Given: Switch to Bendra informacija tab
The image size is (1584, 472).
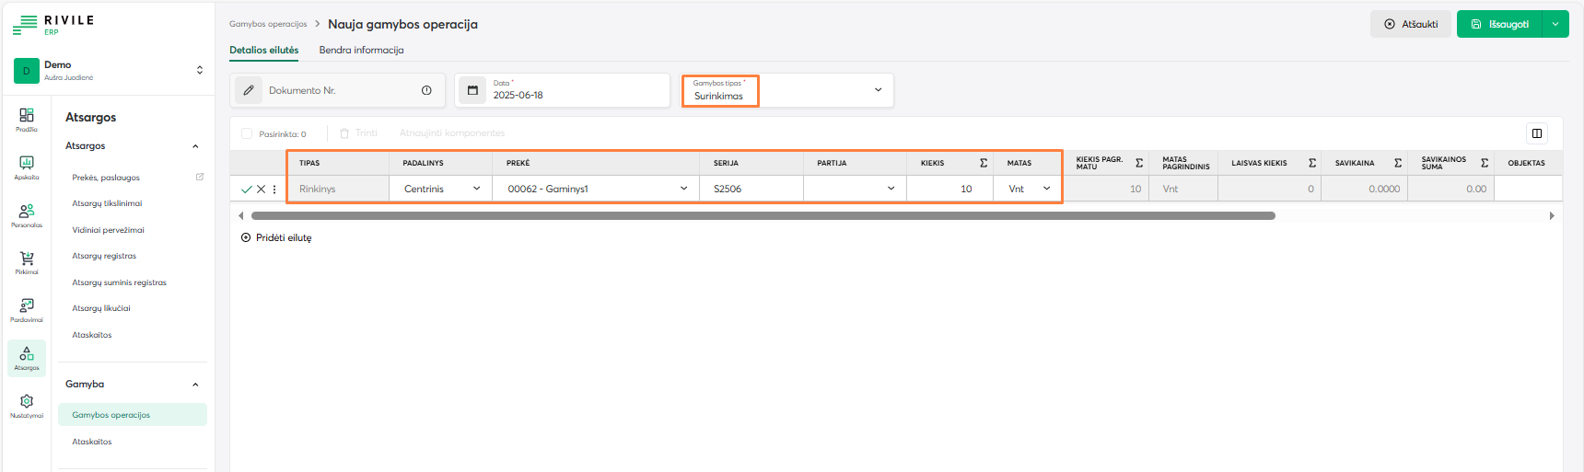Looking at the screenshot, I should [361, 51].
